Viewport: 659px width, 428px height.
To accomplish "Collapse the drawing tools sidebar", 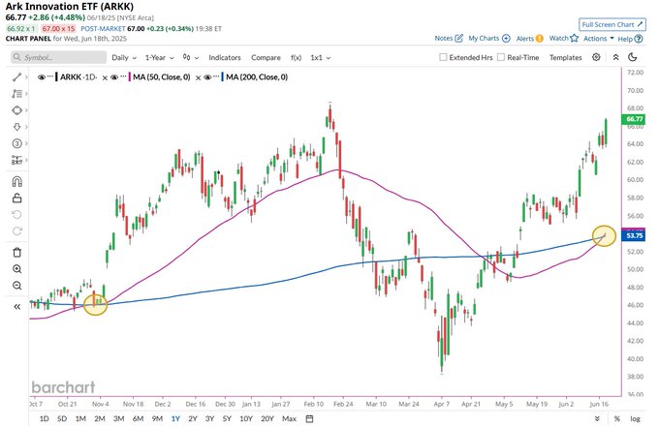I will tap(16, 306).
